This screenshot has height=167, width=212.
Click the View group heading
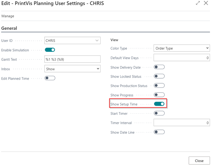point(114,40)
